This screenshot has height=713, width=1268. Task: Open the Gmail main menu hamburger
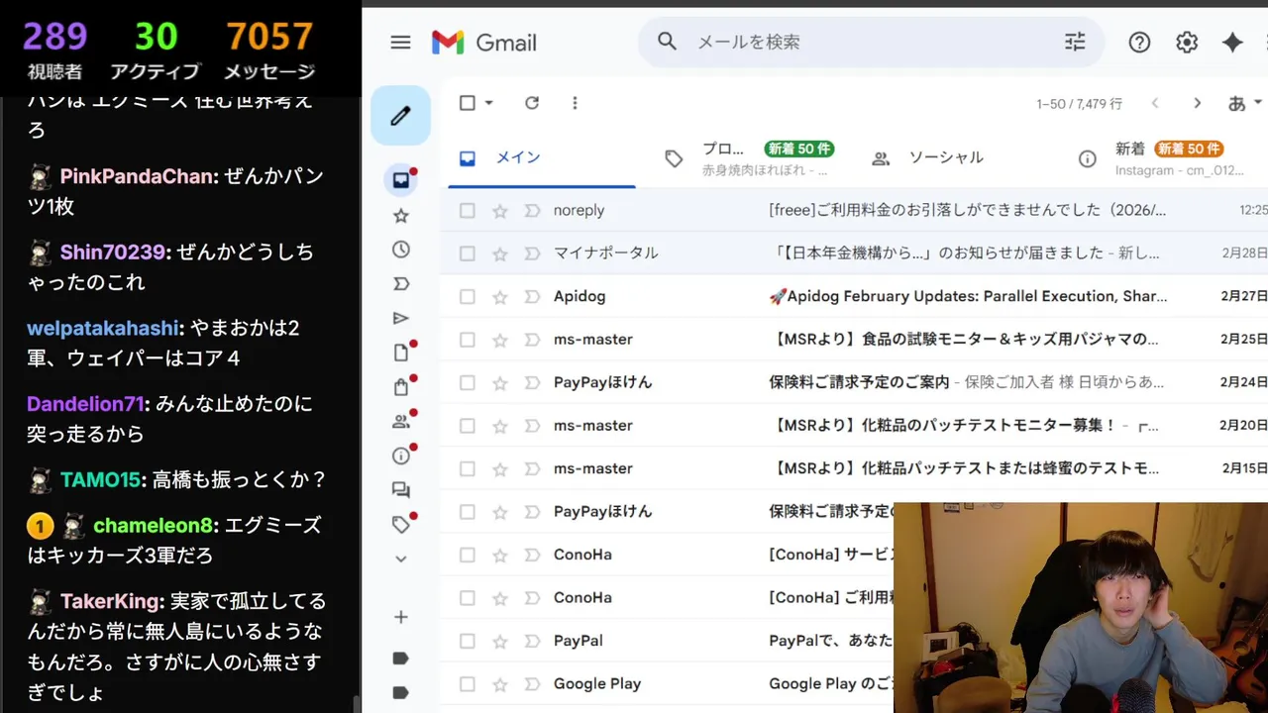click(400, 43)
